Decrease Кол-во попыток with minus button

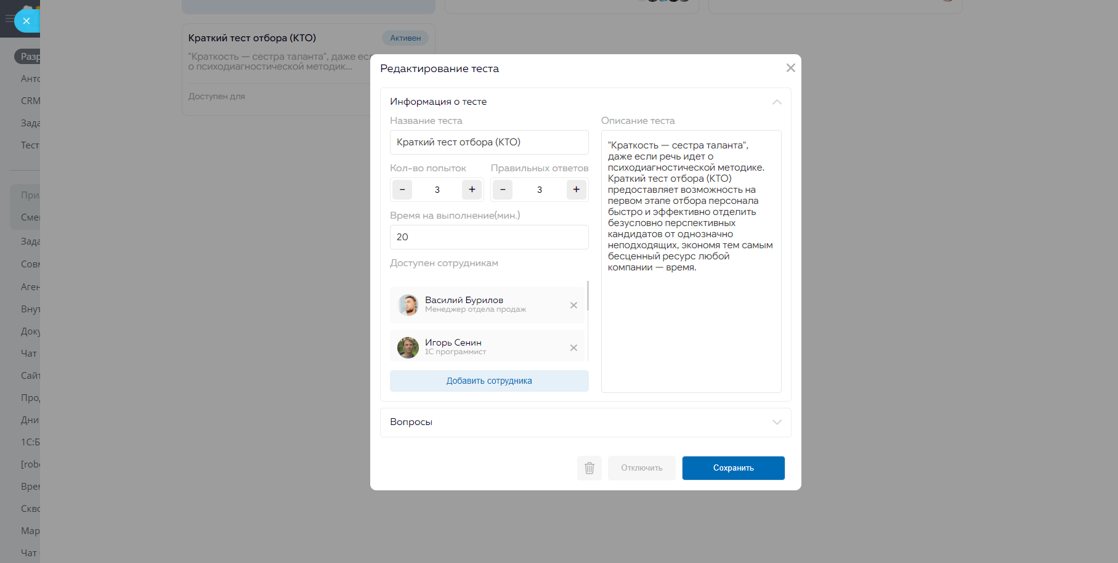[x=402, y=190]
